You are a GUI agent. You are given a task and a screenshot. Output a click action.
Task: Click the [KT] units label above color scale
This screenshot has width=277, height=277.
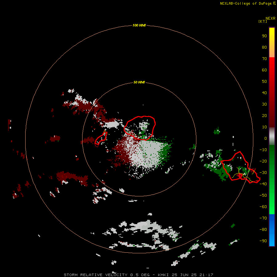point(263,21)
